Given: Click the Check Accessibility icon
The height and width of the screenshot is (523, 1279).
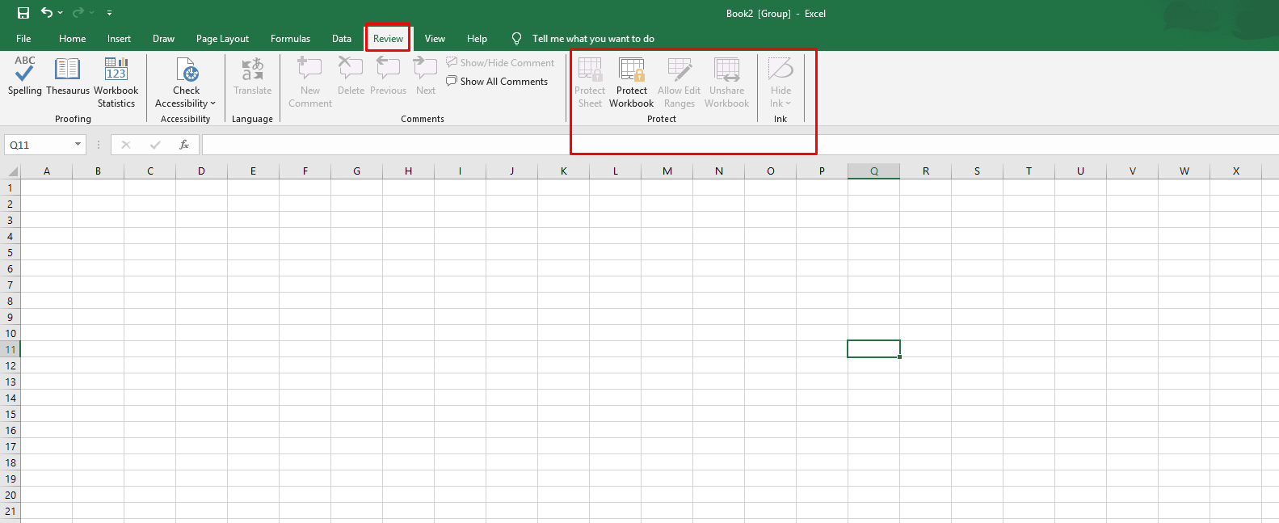Looking at the screenshot, I should 187,70.
